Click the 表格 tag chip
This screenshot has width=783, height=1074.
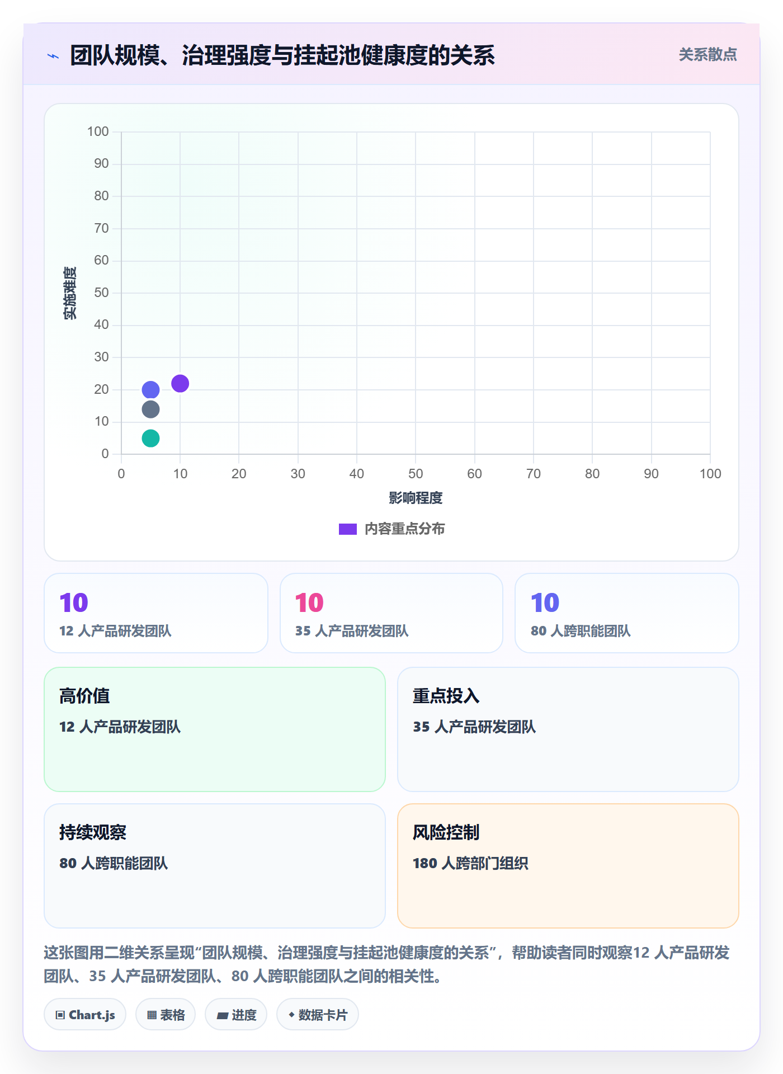tap(166, 1015)
